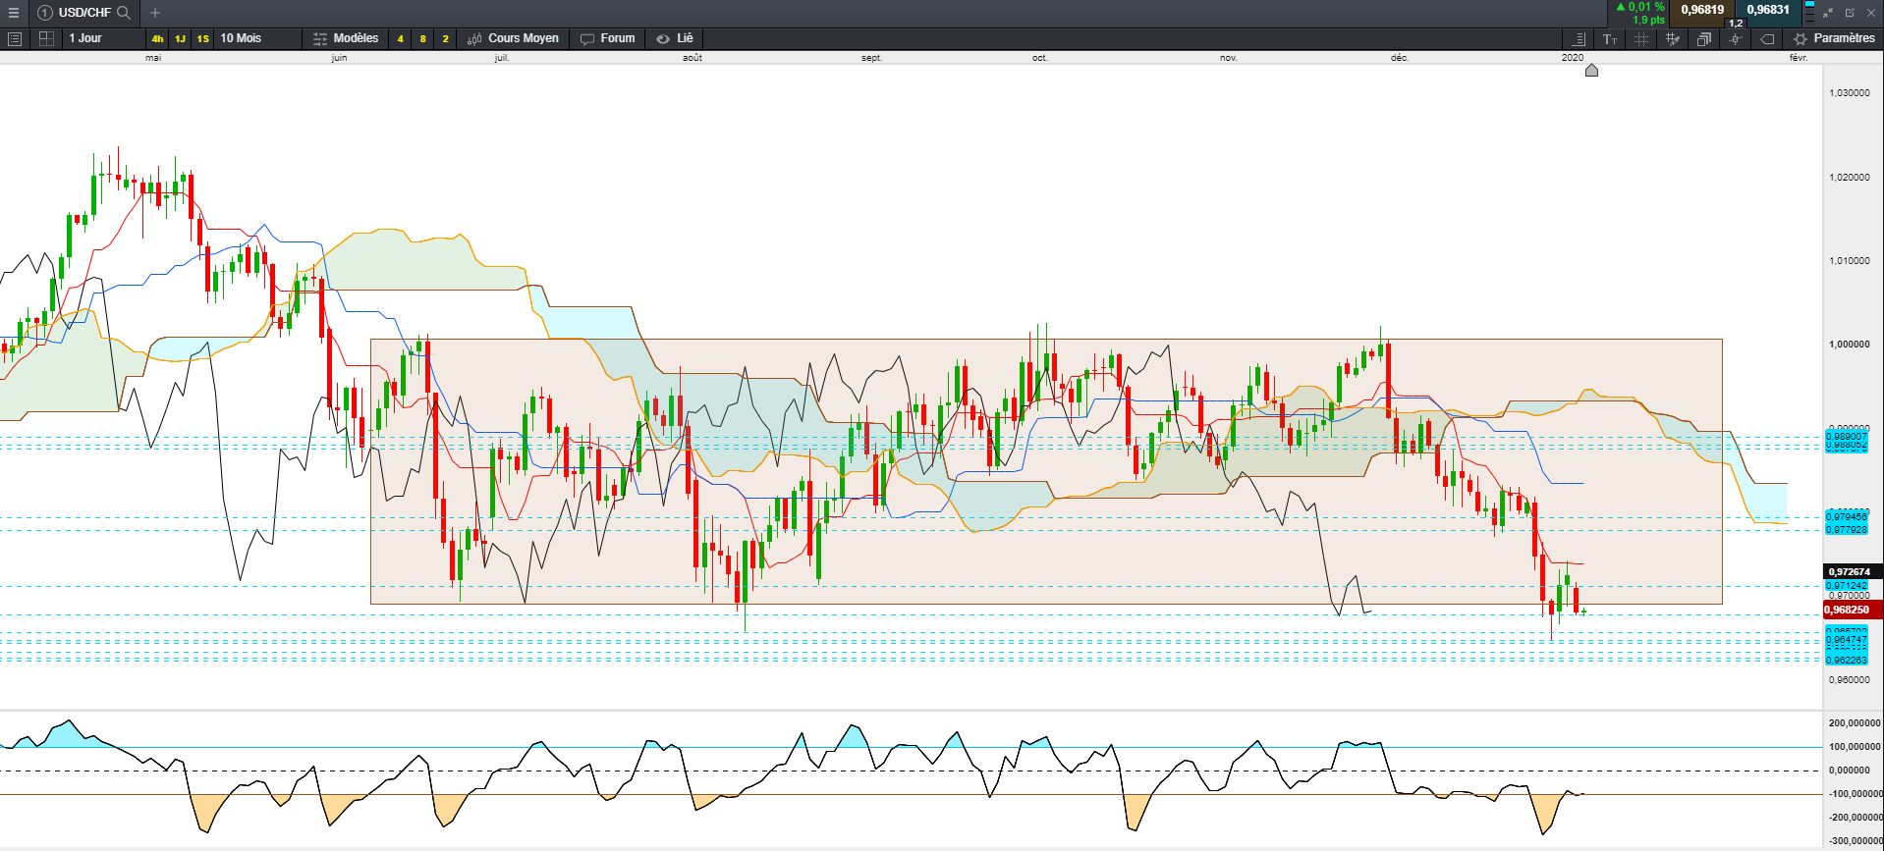Apply template shortcut 2
1884x851 pixels.
tap(445, 39)
